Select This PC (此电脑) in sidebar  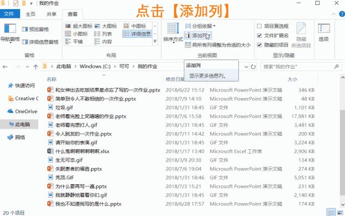click(19, 124)
